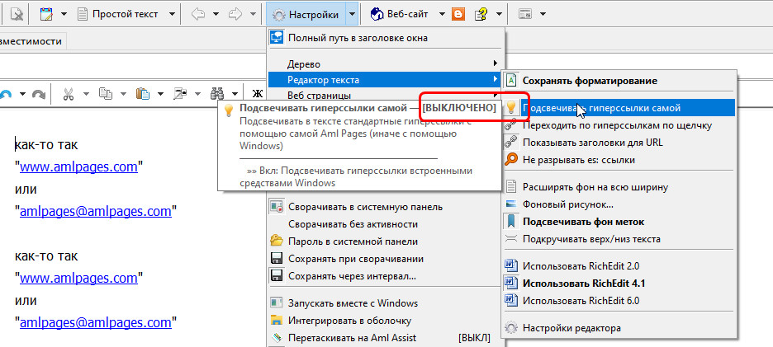Open second www.amlpages.com link in editor
Image resolution: width=773 pixels, height=347 pixels.
coord(78,278)
